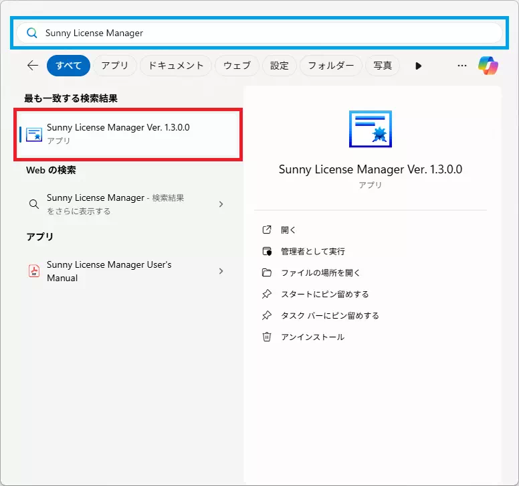Select the すべて filter tab
Screen dimensions: 519x486
pyautogui.click(x=68, y=66)
